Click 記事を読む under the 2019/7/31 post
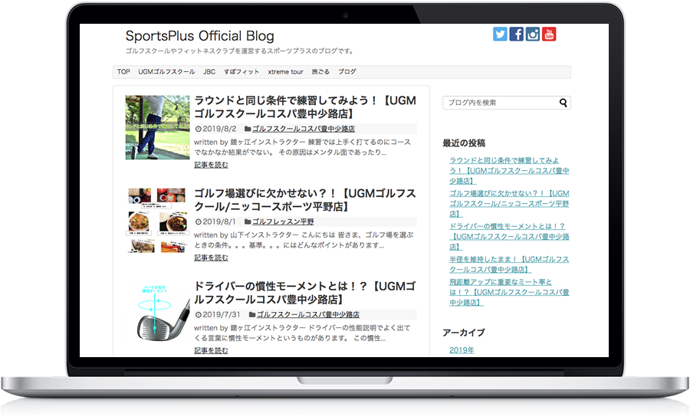The width and height of the screenshot is (690, 420). 212,350
